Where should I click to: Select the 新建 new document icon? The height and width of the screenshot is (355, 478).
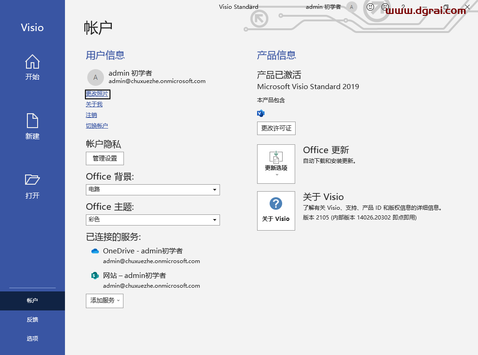tap(32, 121)
